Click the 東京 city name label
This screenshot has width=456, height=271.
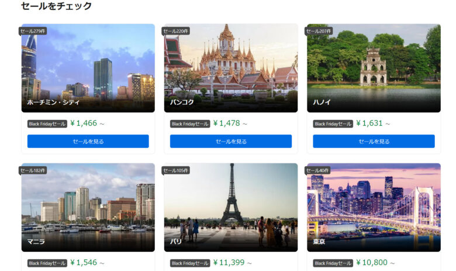tap(319, 242)
